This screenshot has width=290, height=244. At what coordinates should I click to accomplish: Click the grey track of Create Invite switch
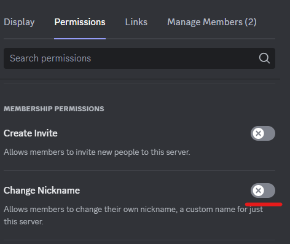click(269, 133)
